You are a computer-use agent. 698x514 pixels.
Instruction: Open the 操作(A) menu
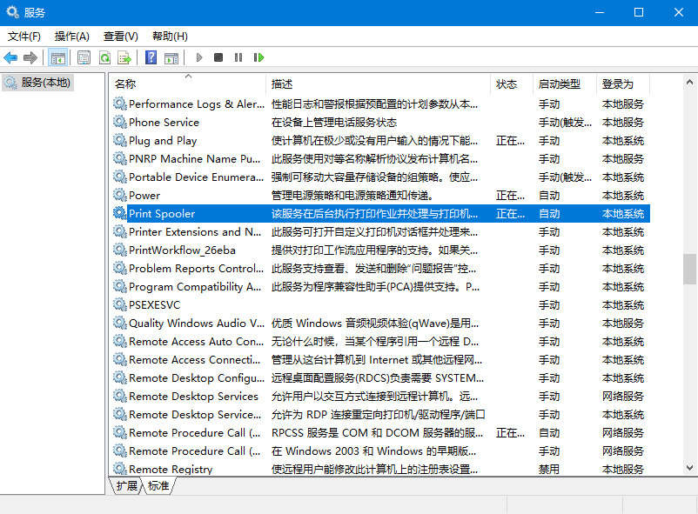[71, 36]
